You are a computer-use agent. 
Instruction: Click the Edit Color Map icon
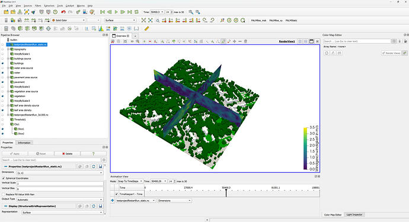(13, 20)
